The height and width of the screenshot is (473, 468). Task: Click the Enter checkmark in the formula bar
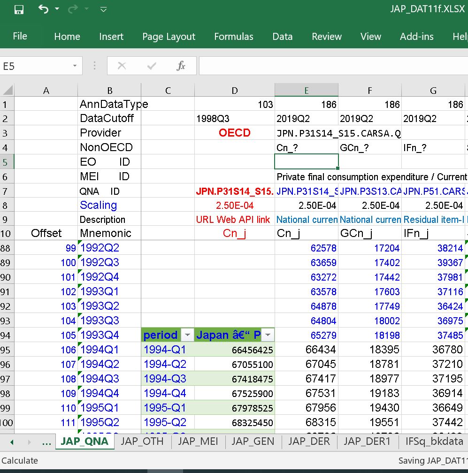[151, 66]
